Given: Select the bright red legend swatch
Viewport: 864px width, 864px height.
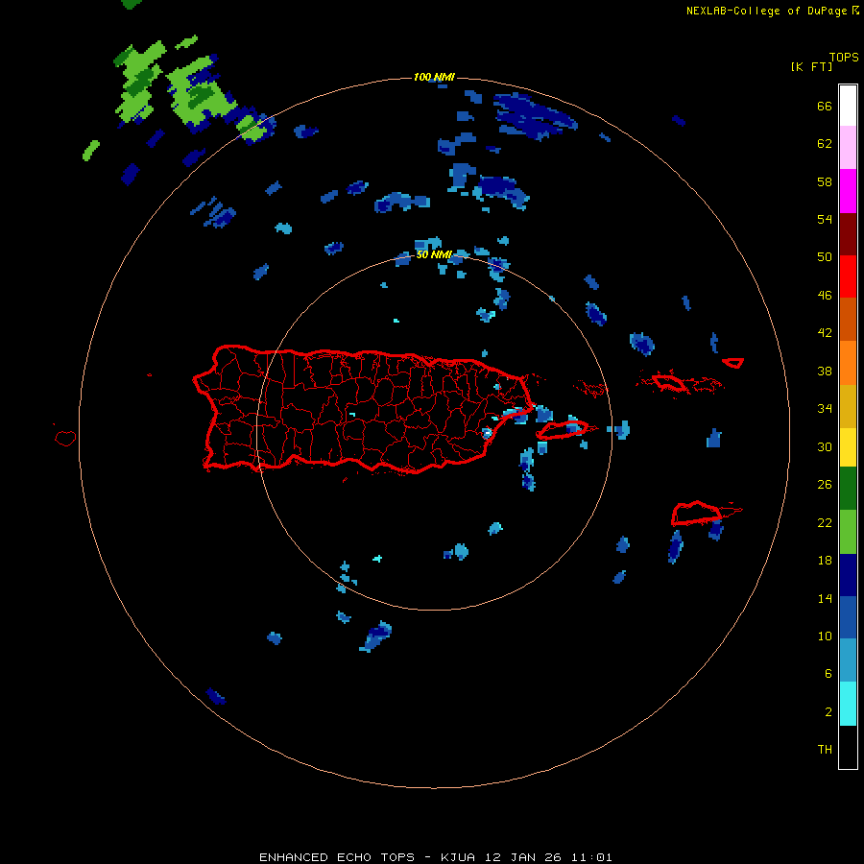Looking at the screenshot, I should point(848,276).
